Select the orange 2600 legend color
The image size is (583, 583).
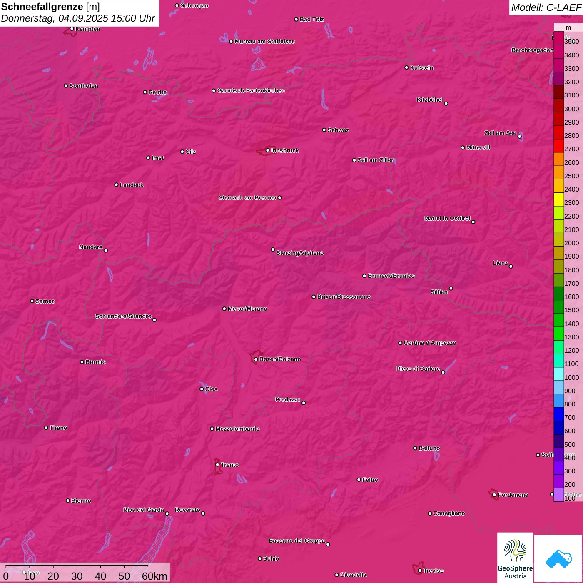tap(559, 159)
